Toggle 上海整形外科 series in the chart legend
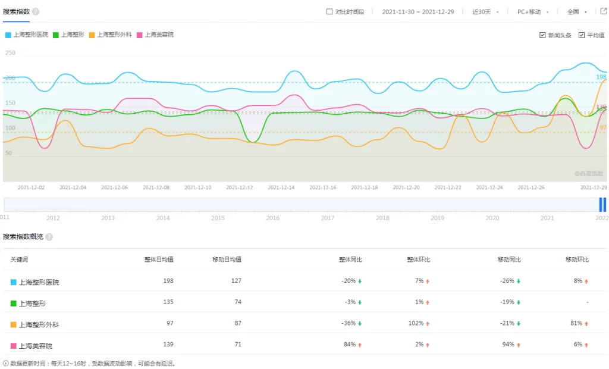 click(110, 35)
